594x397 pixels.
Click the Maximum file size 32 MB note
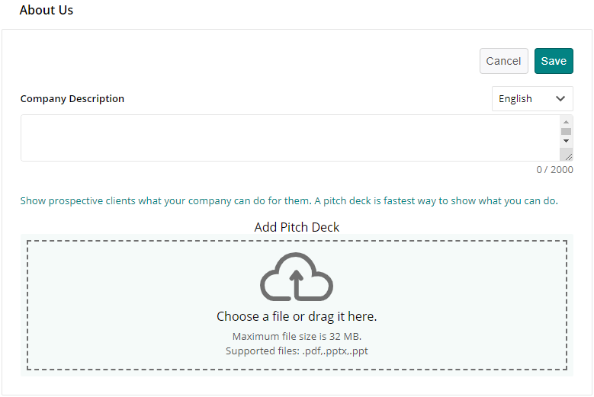[297, 336]
